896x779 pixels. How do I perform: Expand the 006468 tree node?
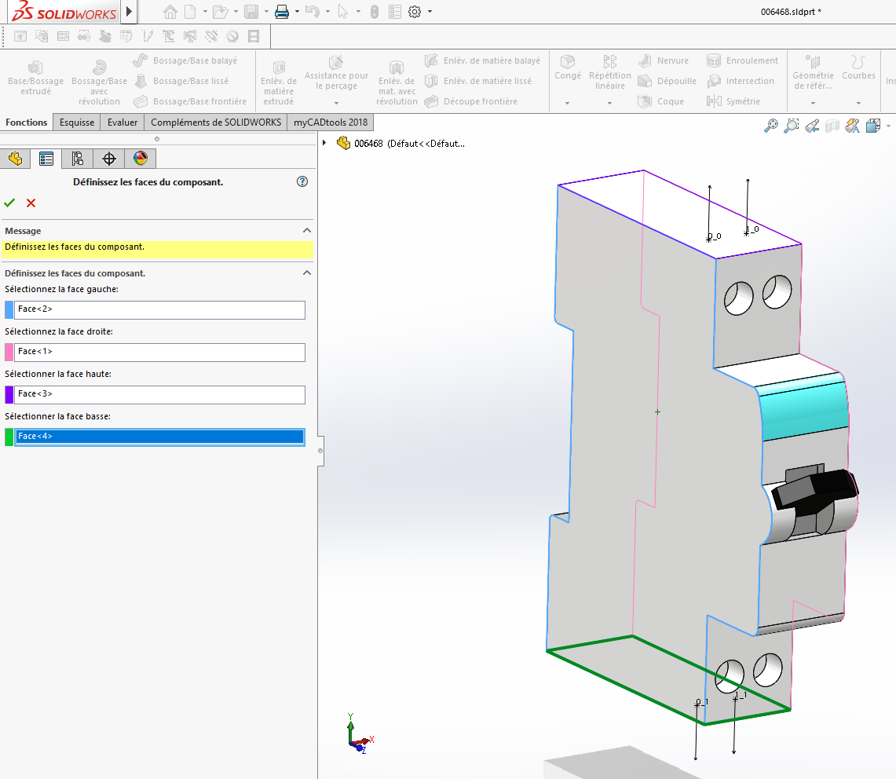coord(324,143)
